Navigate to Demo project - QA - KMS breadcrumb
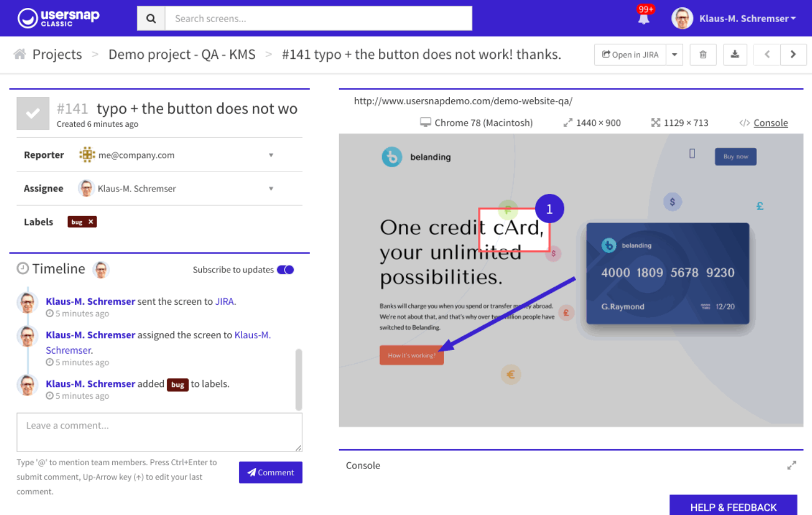Image resolution: width=812 pixels, height=515 pixels. point(181,54)
